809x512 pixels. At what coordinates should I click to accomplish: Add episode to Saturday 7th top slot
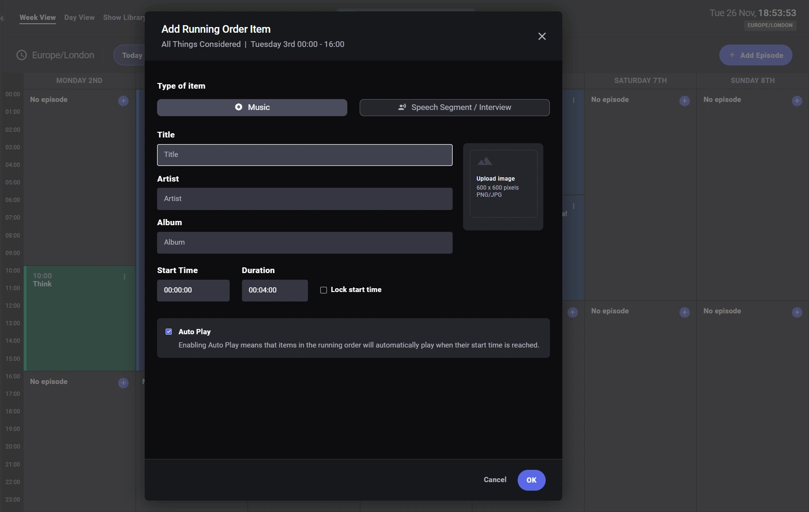(685, 101)
